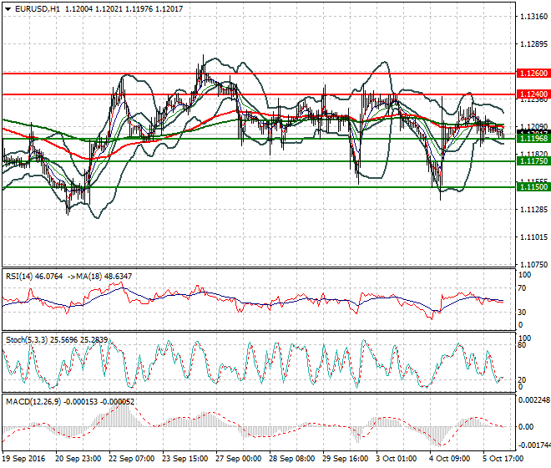Viewport: 551px width, 468px height.
Task: Click the 1.12400 red price label
Action: pyautogui.click(x=533, y=94)
